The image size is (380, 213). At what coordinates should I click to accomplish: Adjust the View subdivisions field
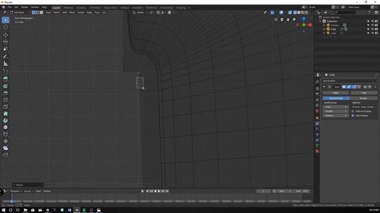(336, 107)
